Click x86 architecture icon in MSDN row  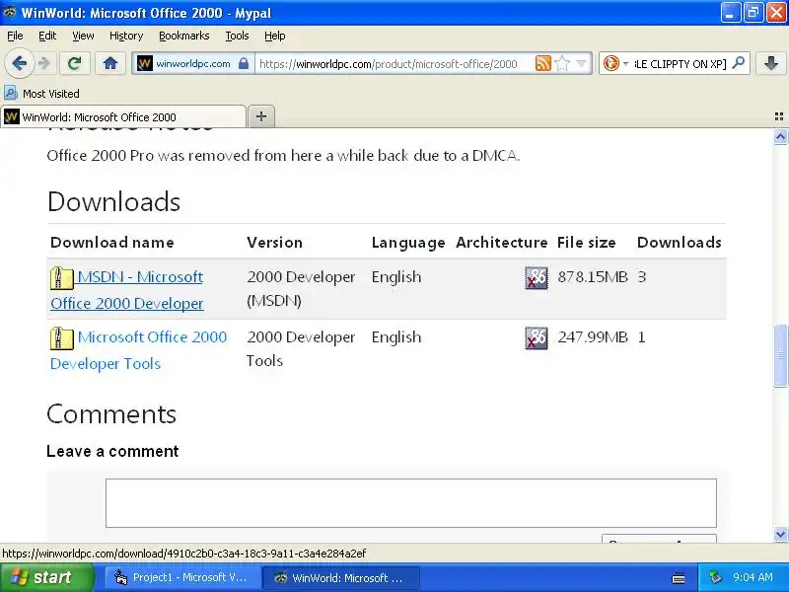click(x=537, y=278)
